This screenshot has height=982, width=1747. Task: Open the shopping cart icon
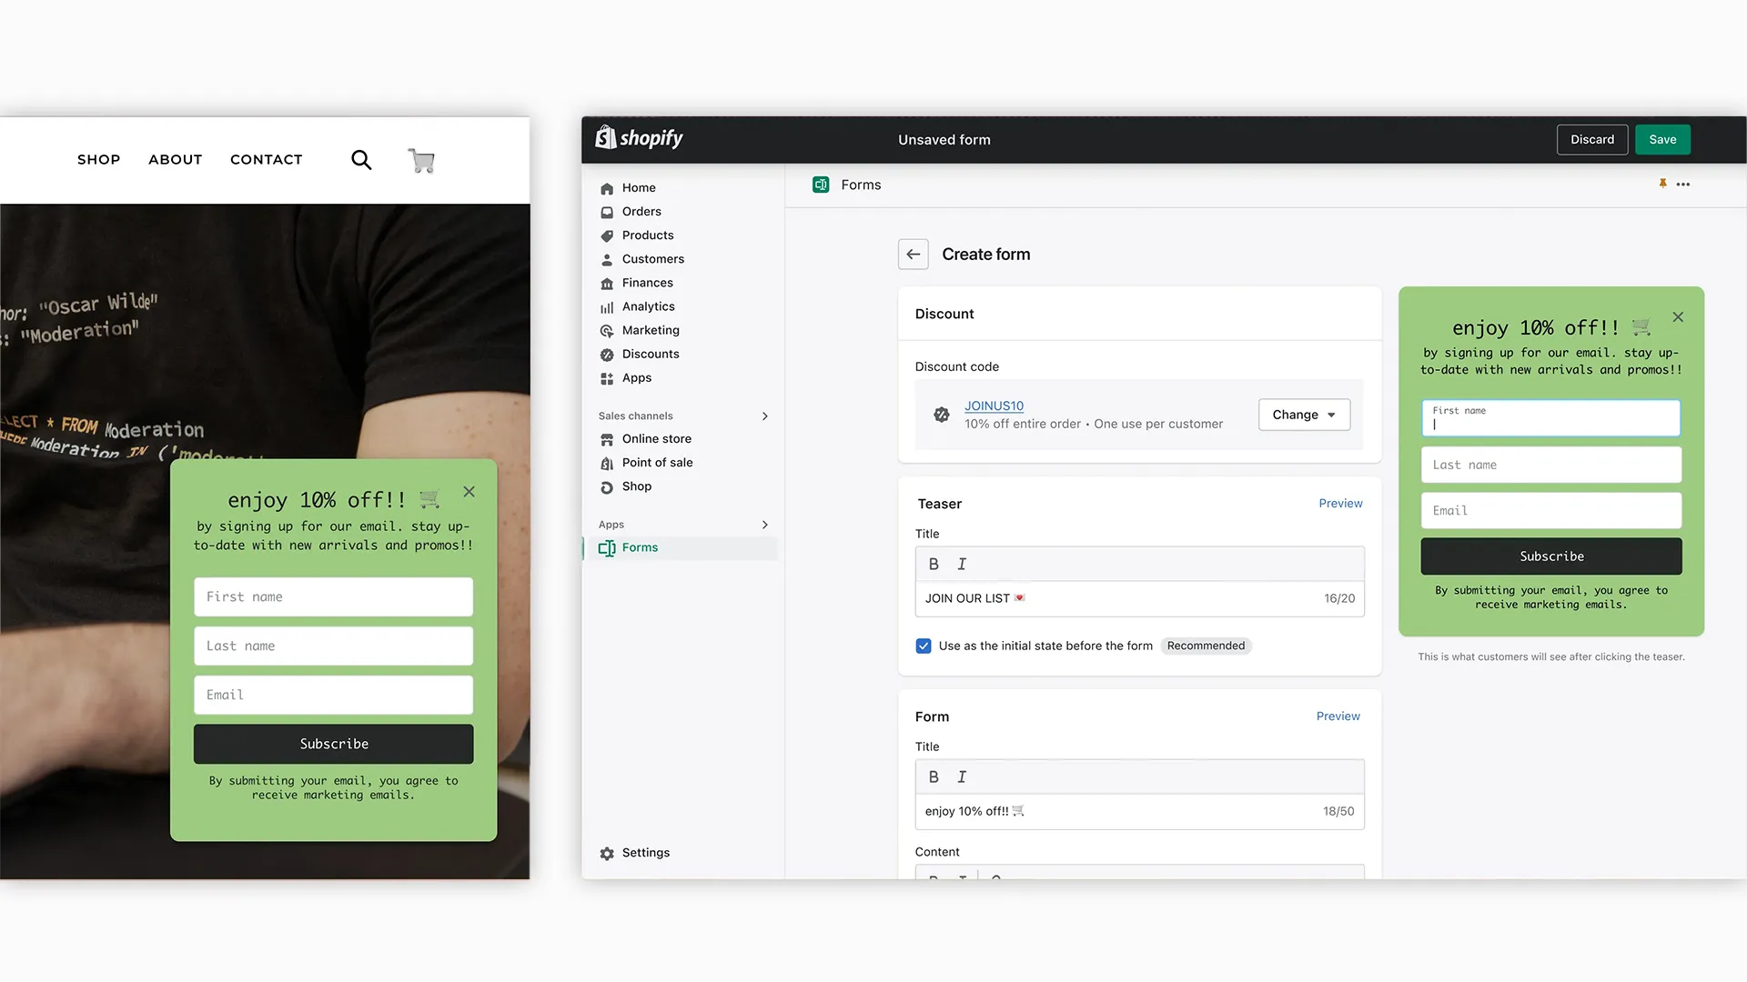click(421, 159)
